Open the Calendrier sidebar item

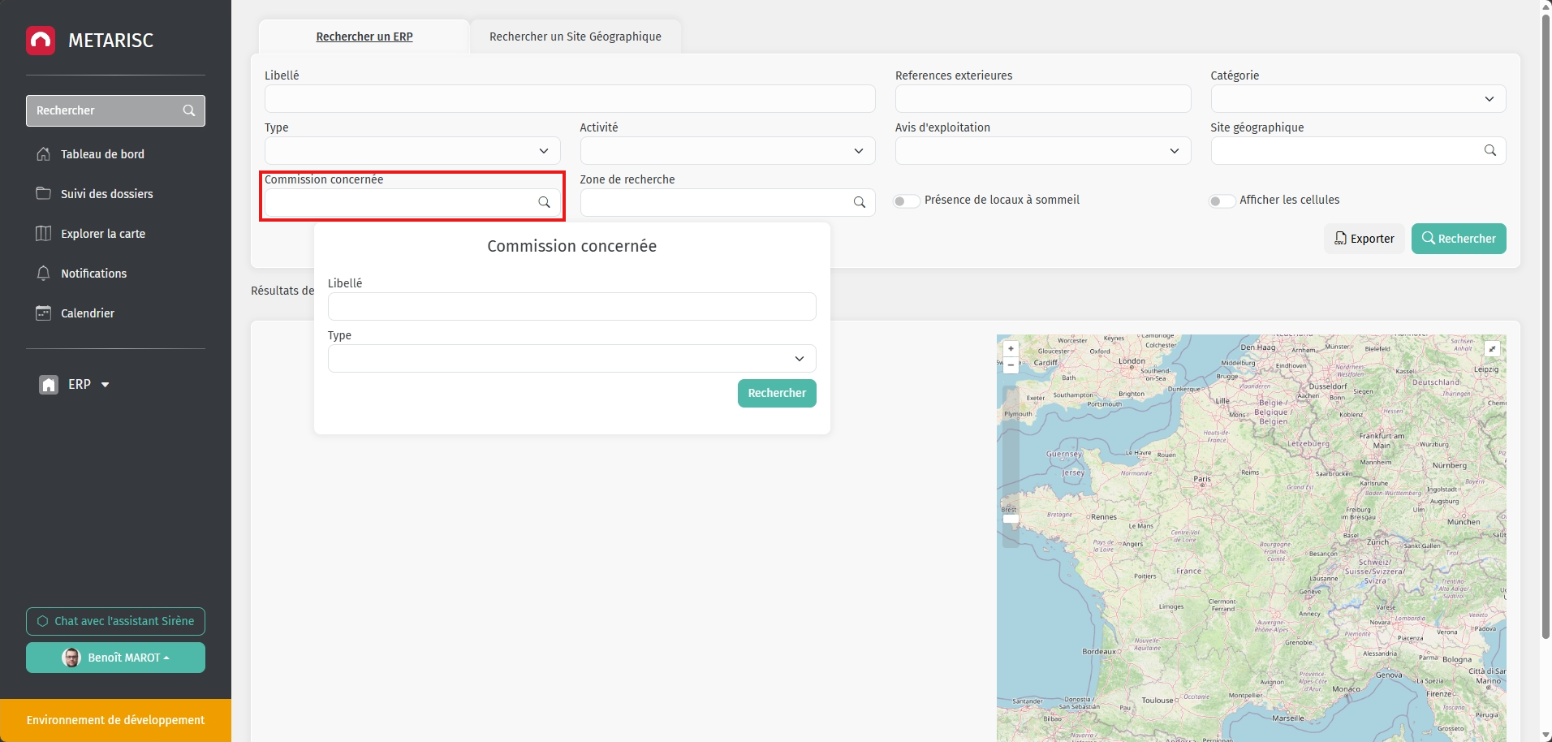(x=87, y=313)
